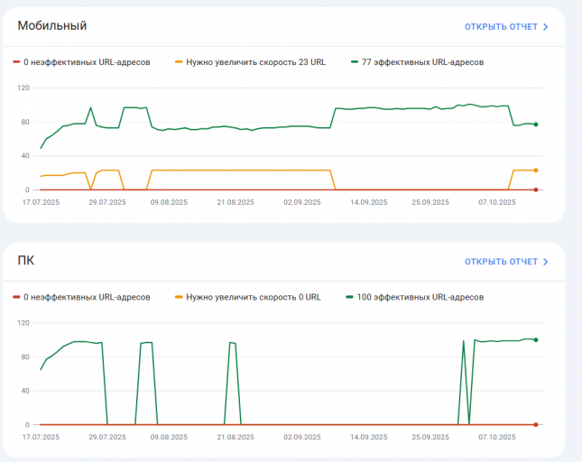Select 17.07.2025 date on Мобильный axis
The height and width of the screenshot is (462, 582).
click(40, 202)
